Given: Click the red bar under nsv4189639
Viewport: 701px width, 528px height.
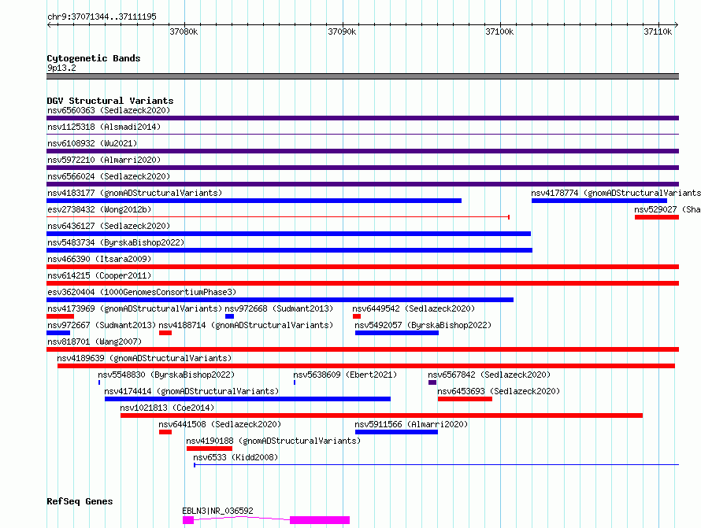Looking at the screenshot, I should (366, 366).
